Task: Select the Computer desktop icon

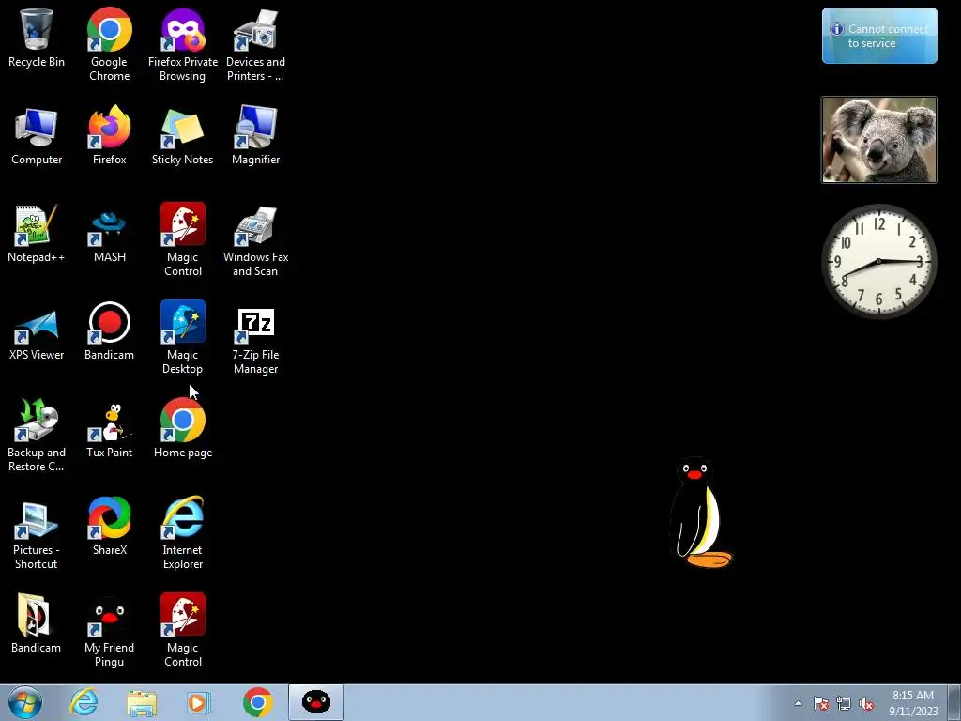Action: pos(37,135)
